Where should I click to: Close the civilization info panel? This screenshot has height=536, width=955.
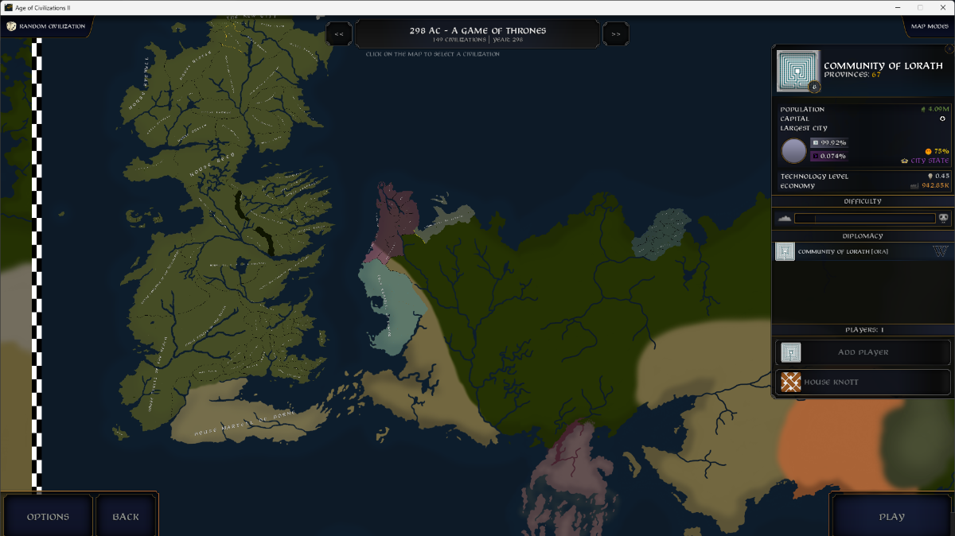(x=949, y=49)
